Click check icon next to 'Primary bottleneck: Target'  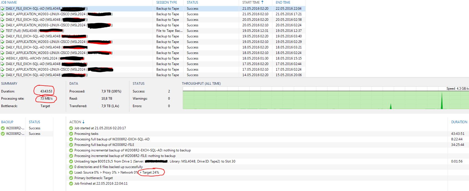[x=71, y=178]
